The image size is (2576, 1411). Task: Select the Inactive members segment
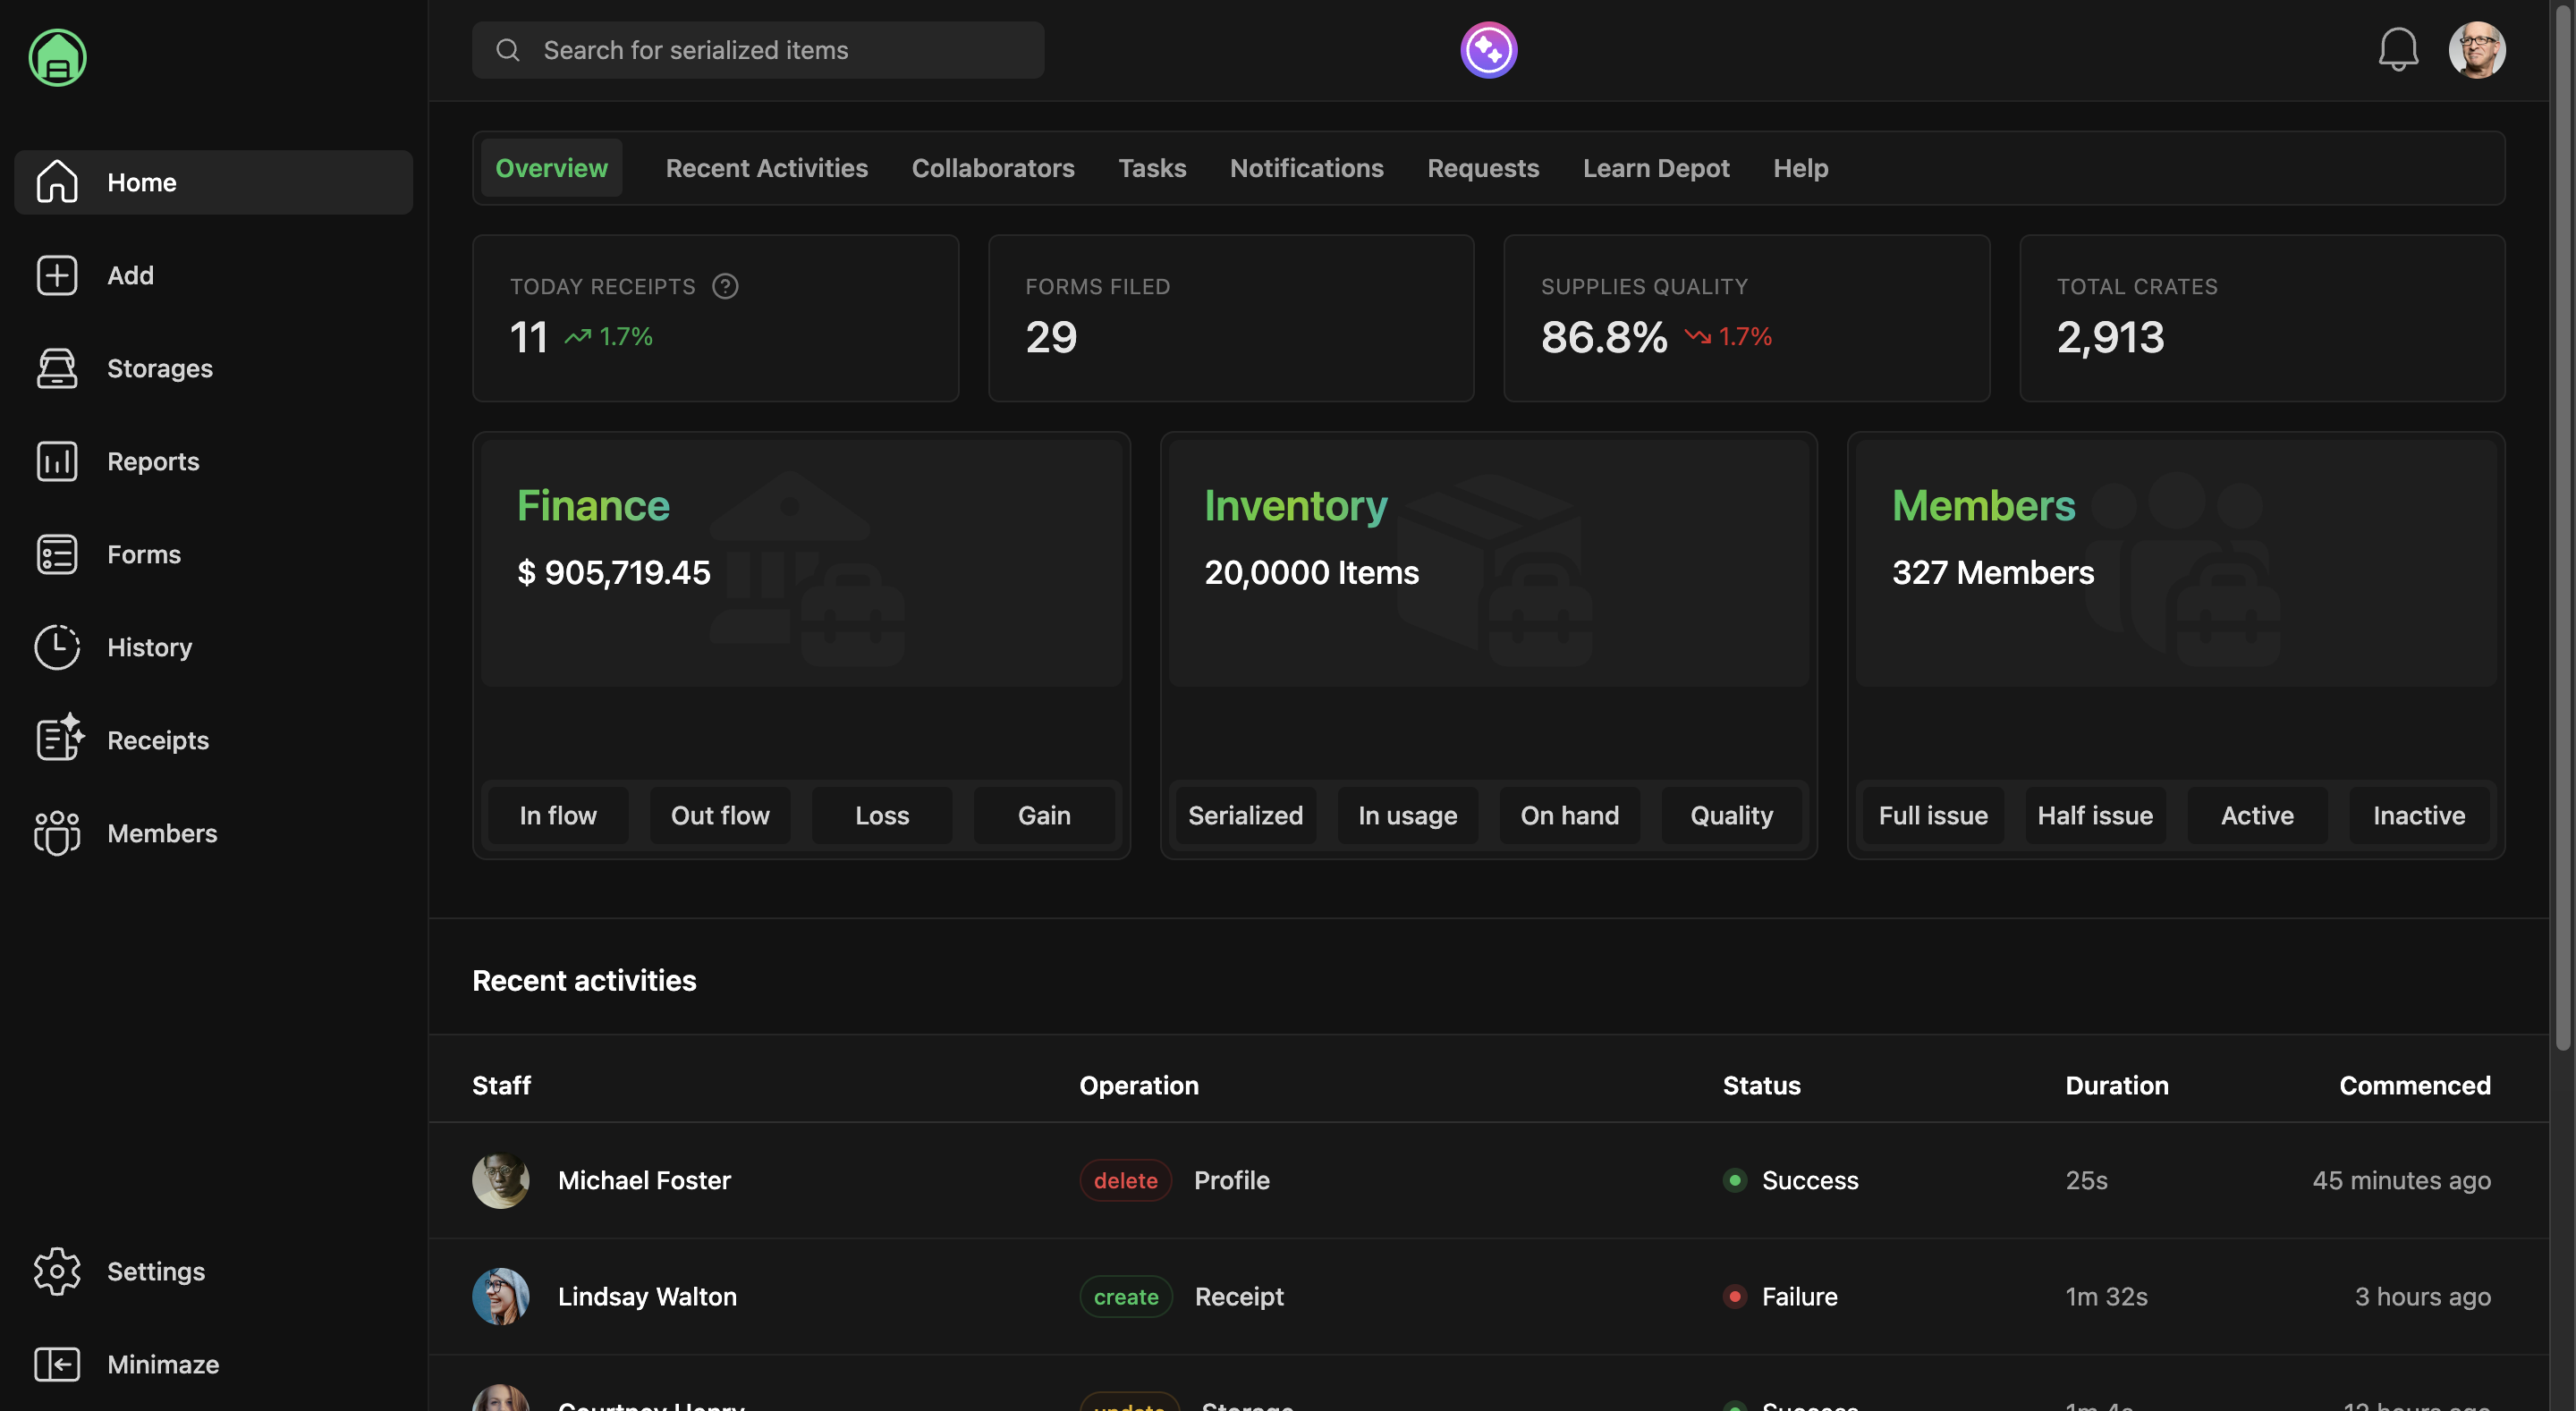click(2418, 815)
